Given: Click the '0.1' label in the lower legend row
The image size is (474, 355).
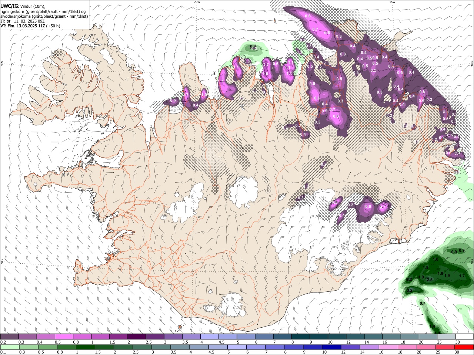Looking at the screenshot, I should click(x=3, y=352).
